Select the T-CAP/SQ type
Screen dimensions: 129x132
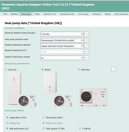[x=80, y=128]
